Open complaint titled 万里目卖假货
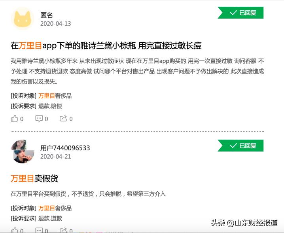Screen dimensions: 284x233 click(34, 178)
